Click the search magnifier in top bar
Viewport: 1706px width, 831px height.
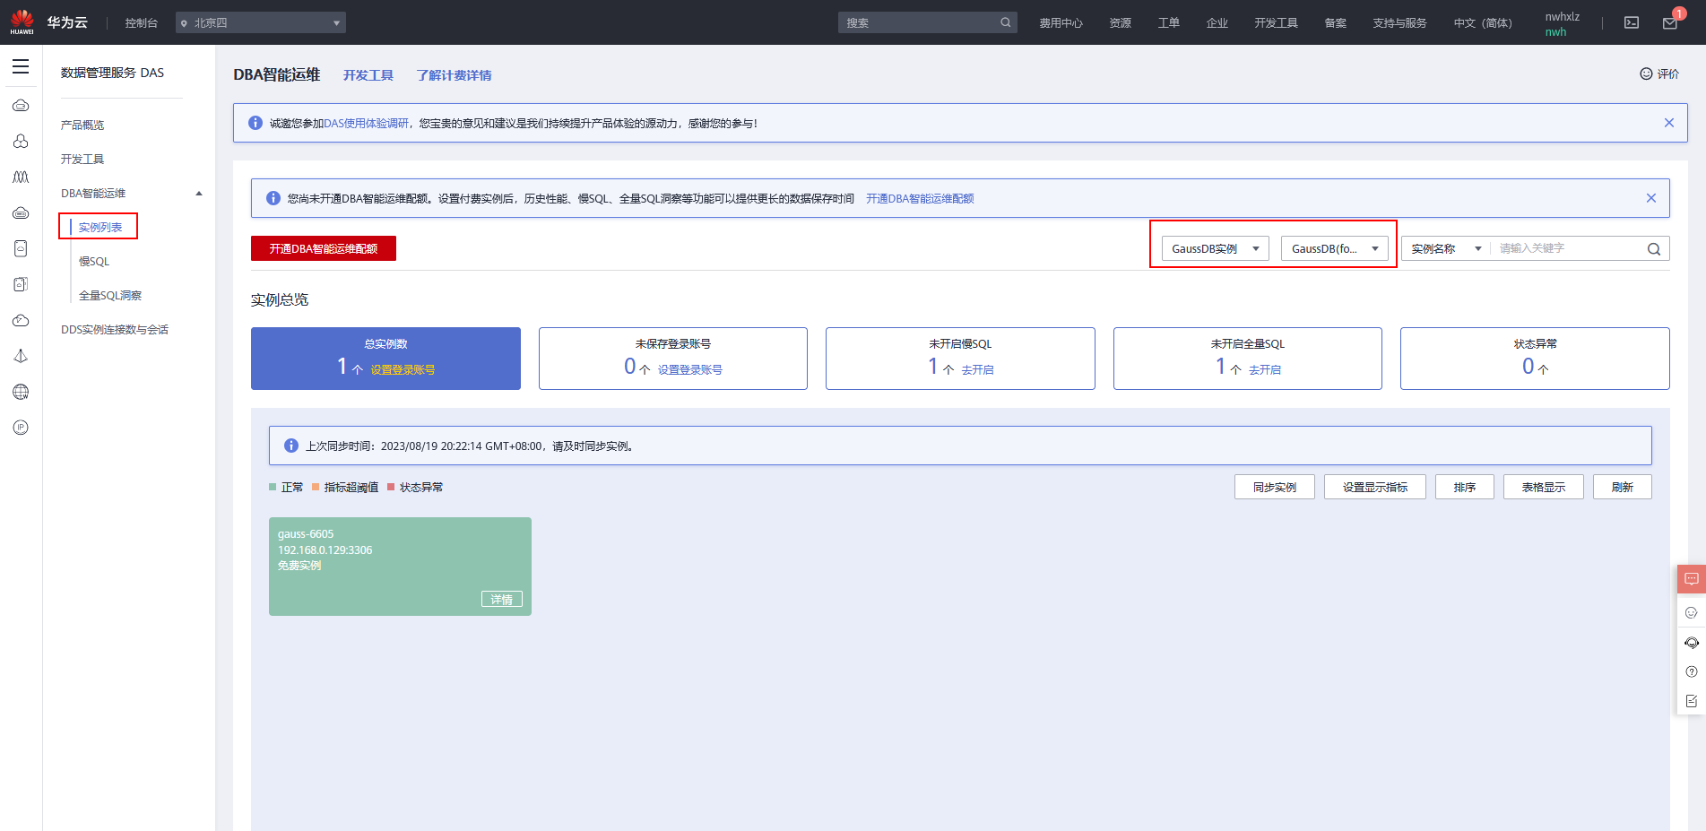[1006, 22]
